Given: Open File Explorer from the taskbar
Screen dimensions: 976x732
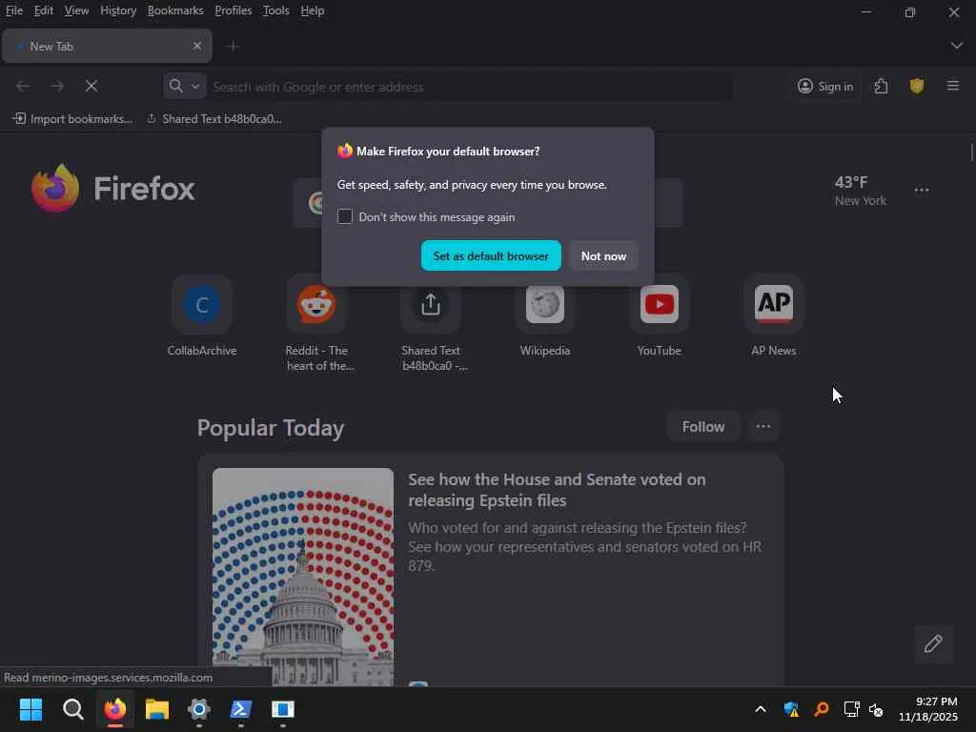Looking at the screenshot, I should 157,709.
